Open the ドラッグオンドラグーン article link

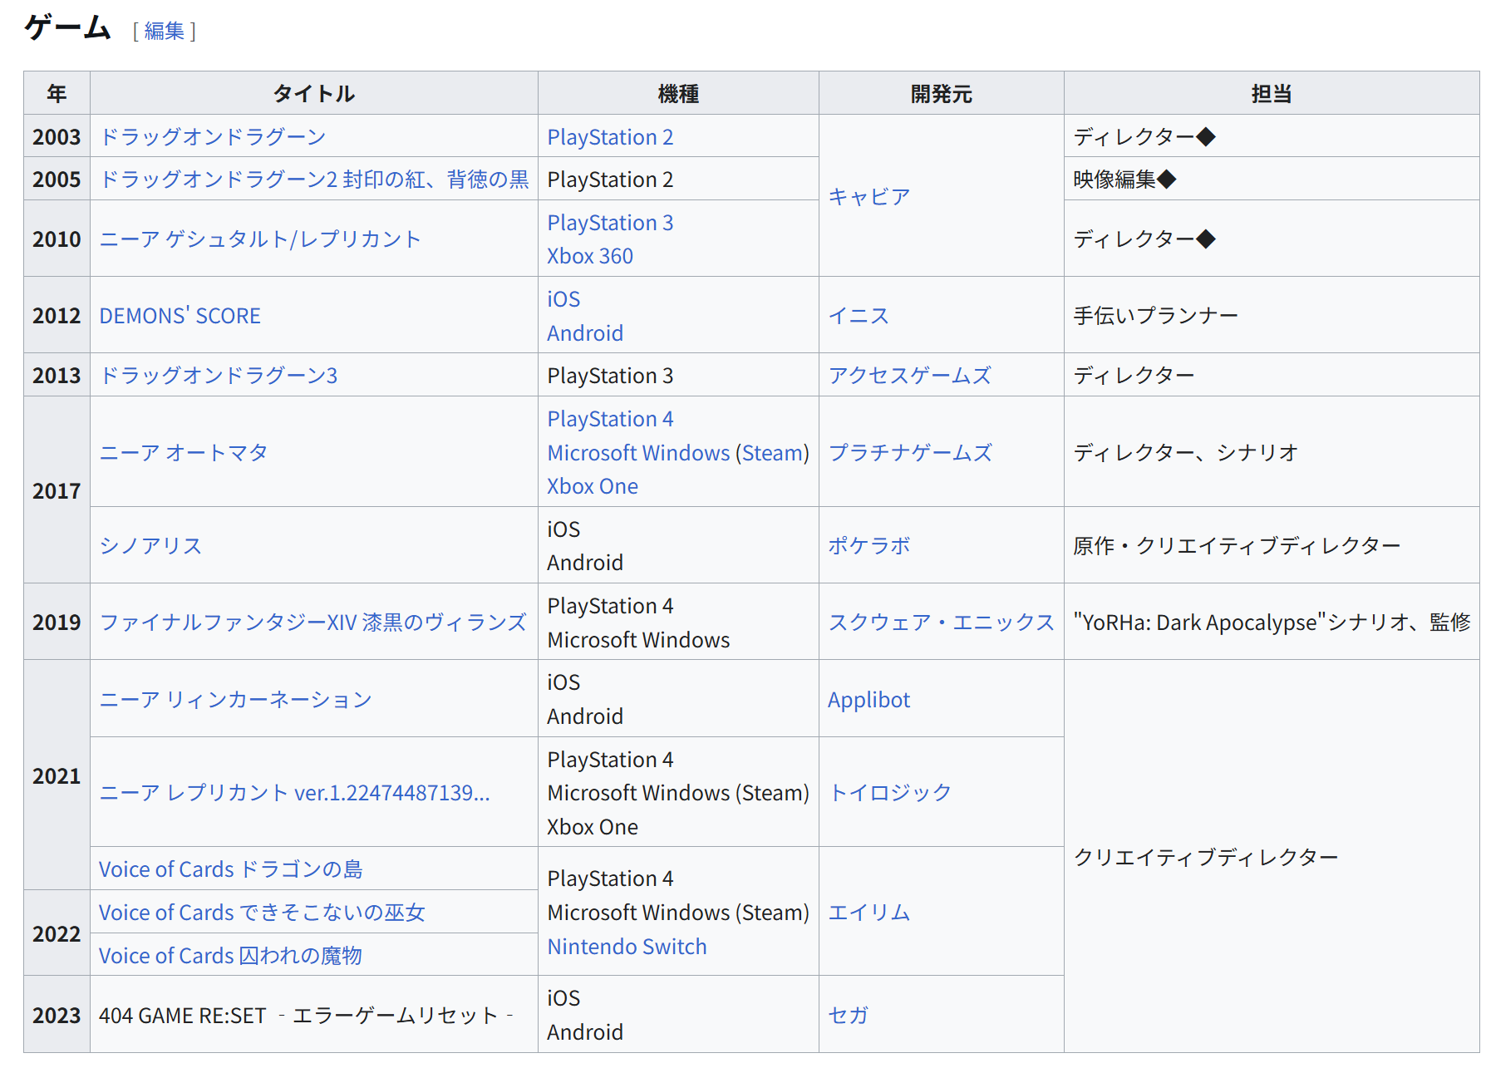coord(212,137)
